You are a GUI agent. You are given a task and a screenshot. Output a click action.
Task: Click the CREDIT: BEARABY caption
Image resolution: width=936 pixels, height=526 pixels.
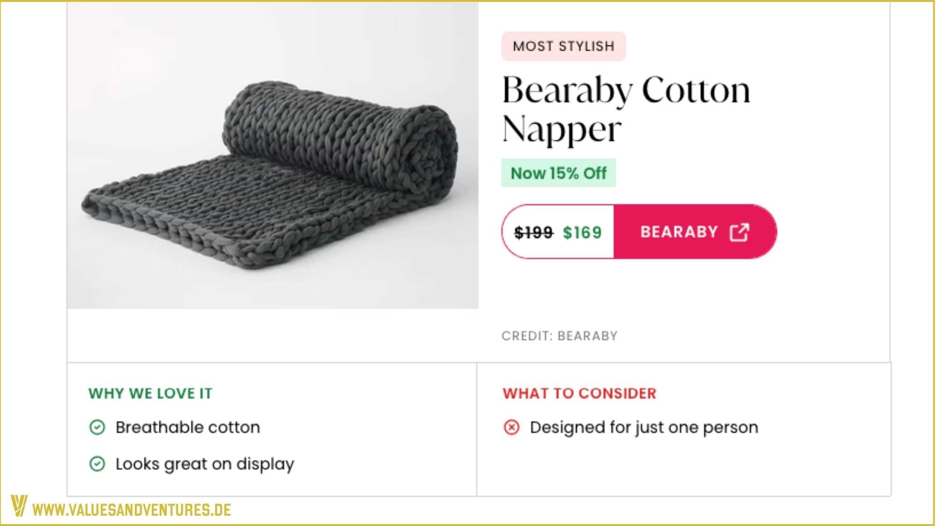pyautogui.click(x=560, y=336)
